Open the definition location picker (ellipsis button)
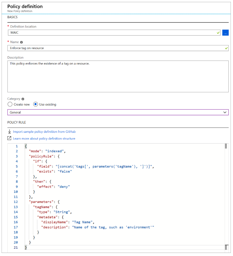 225,33
